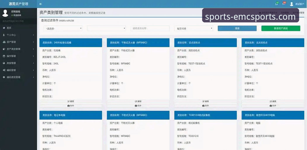
Task: Click the gear icon beside 编码类别管理
Action: tap(4, 77)
